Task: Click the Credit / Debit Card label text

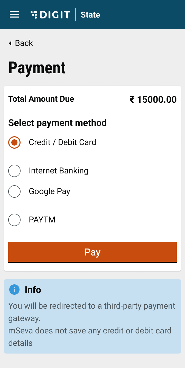Action: click(x=62, y=142)
